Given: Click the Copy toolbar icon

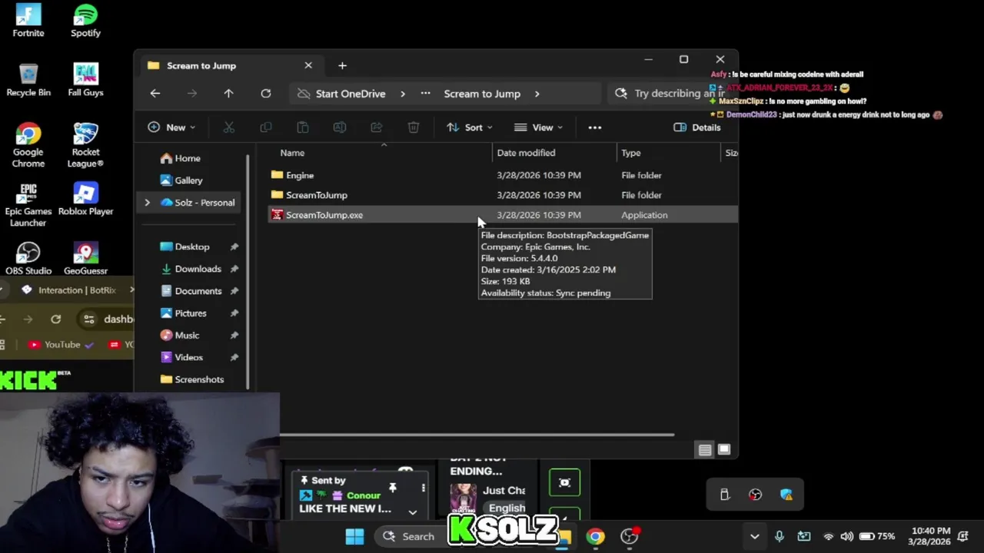Looking at the screenshot, I should [x=266, y=127].
